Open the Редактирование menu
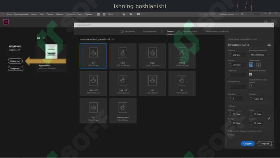 (x=21, y=14)
